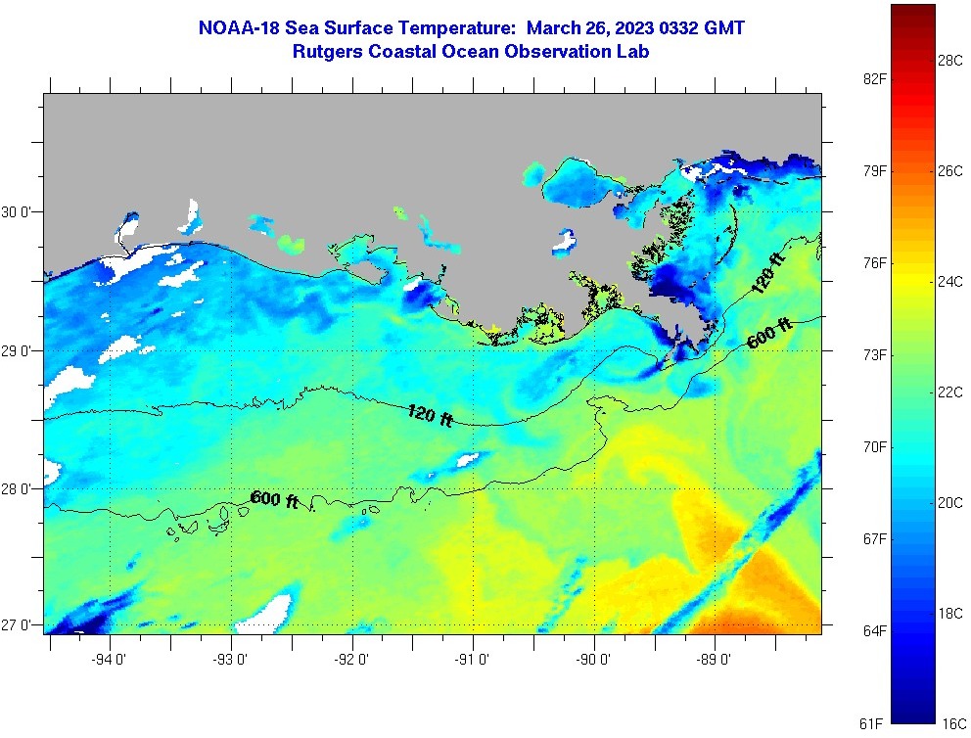Click the dark red top of the colorbar
971x738 pixels.
pos(913,14)
